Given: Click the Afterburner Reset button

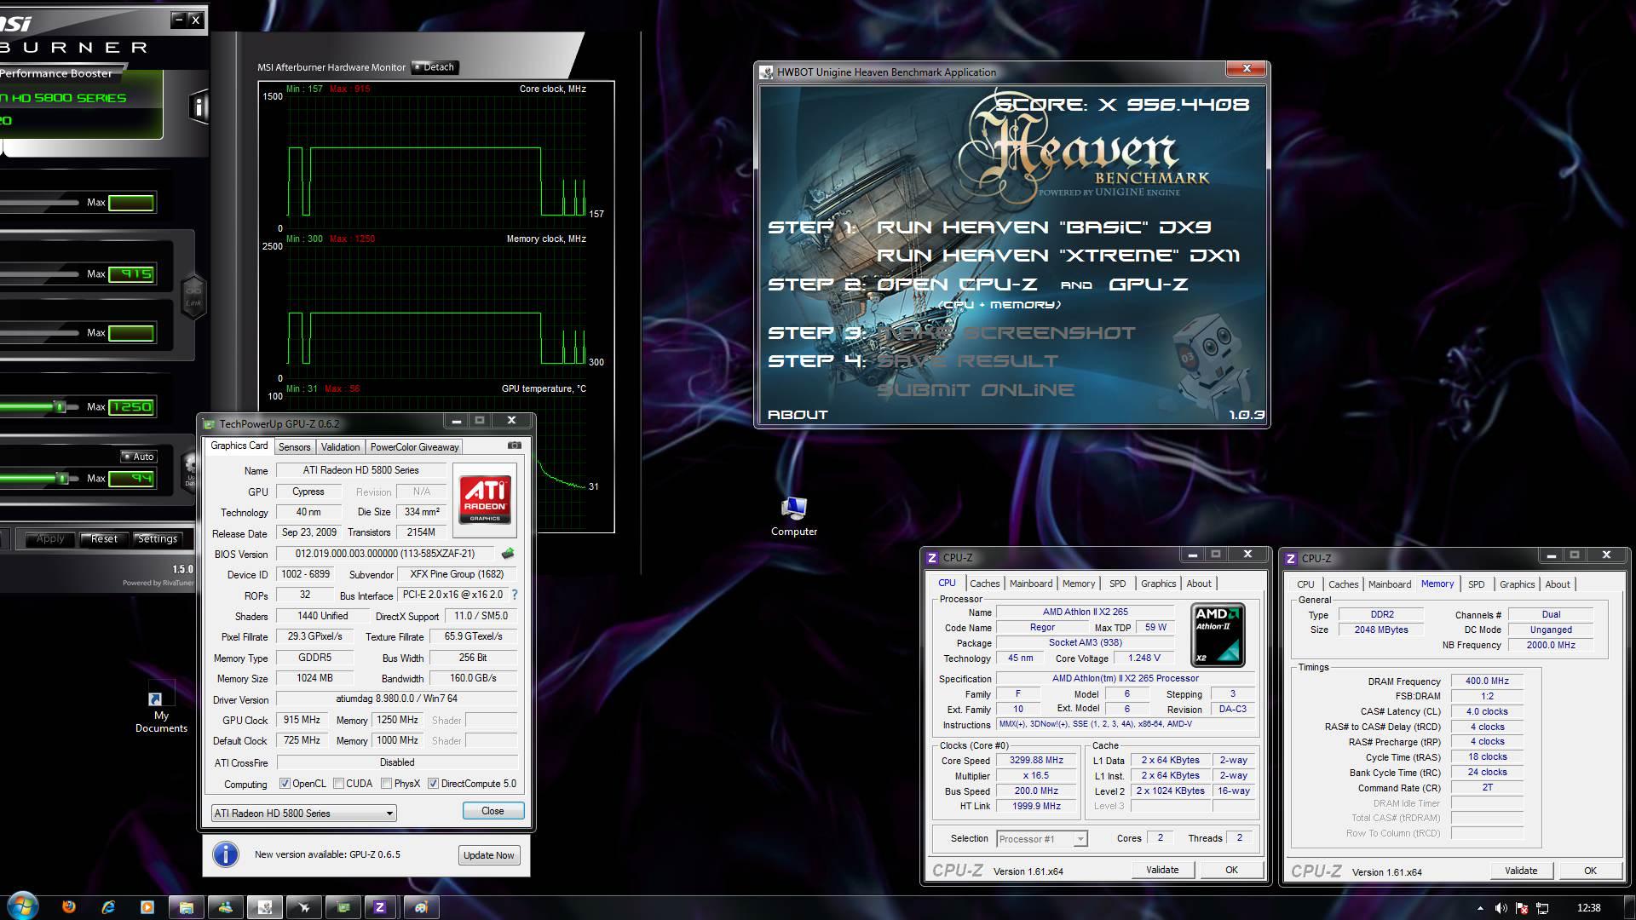Looking at the screenshot, I should tap(104, 538).
